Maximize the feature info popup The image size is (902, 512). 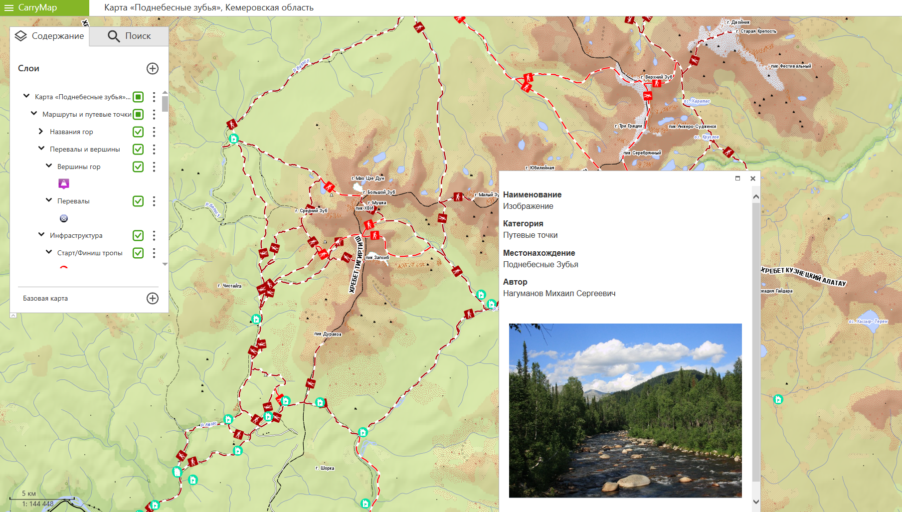pos(737,178)
